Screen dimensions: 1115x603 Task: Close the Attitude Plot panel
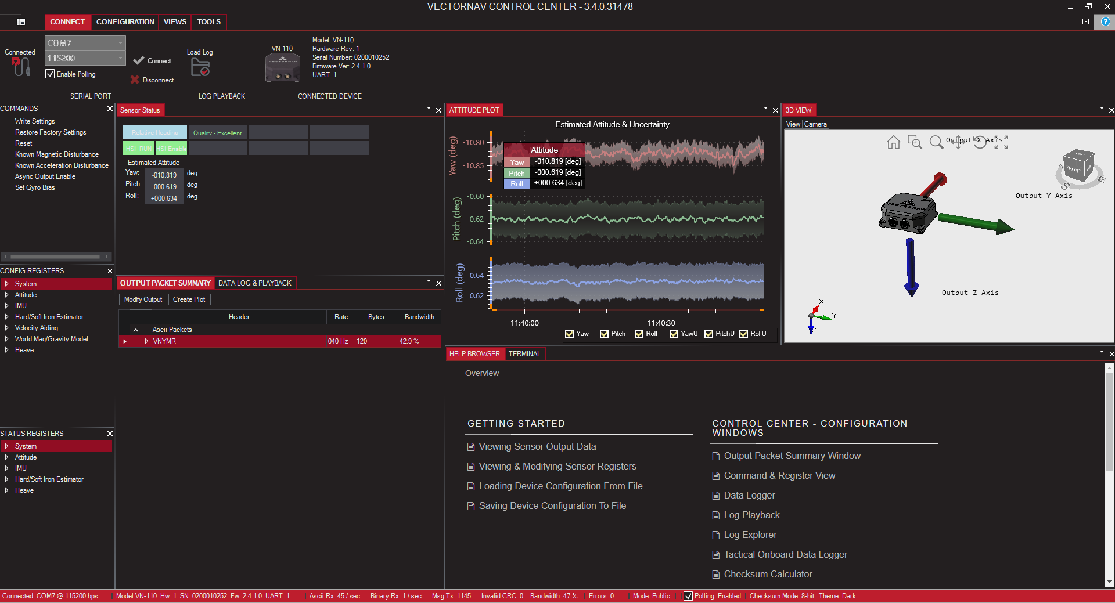[775, 110]
